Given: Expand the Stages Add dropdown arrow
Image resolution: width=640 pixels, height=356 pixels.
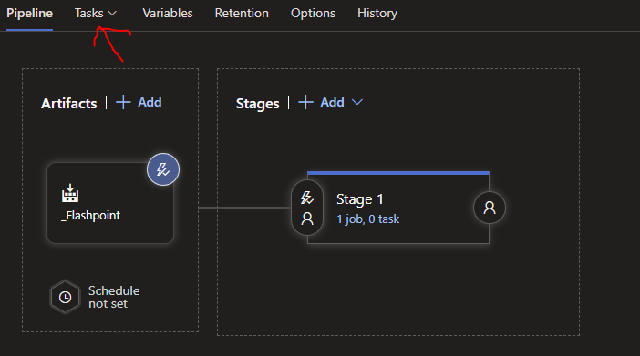Looking at the screenshot, I should click(x=357, y=102).
